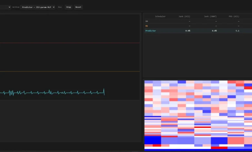Expand the partially visible leftmost dropdown
This screenshot has height=152, width=252.
click(5, 7)
